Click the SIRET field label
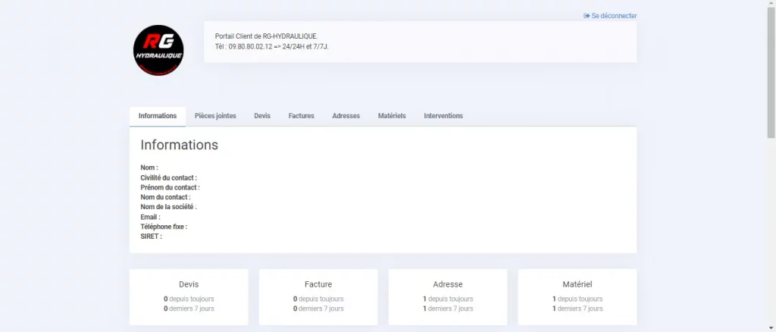The image size is (776, 332). (151, 236)
